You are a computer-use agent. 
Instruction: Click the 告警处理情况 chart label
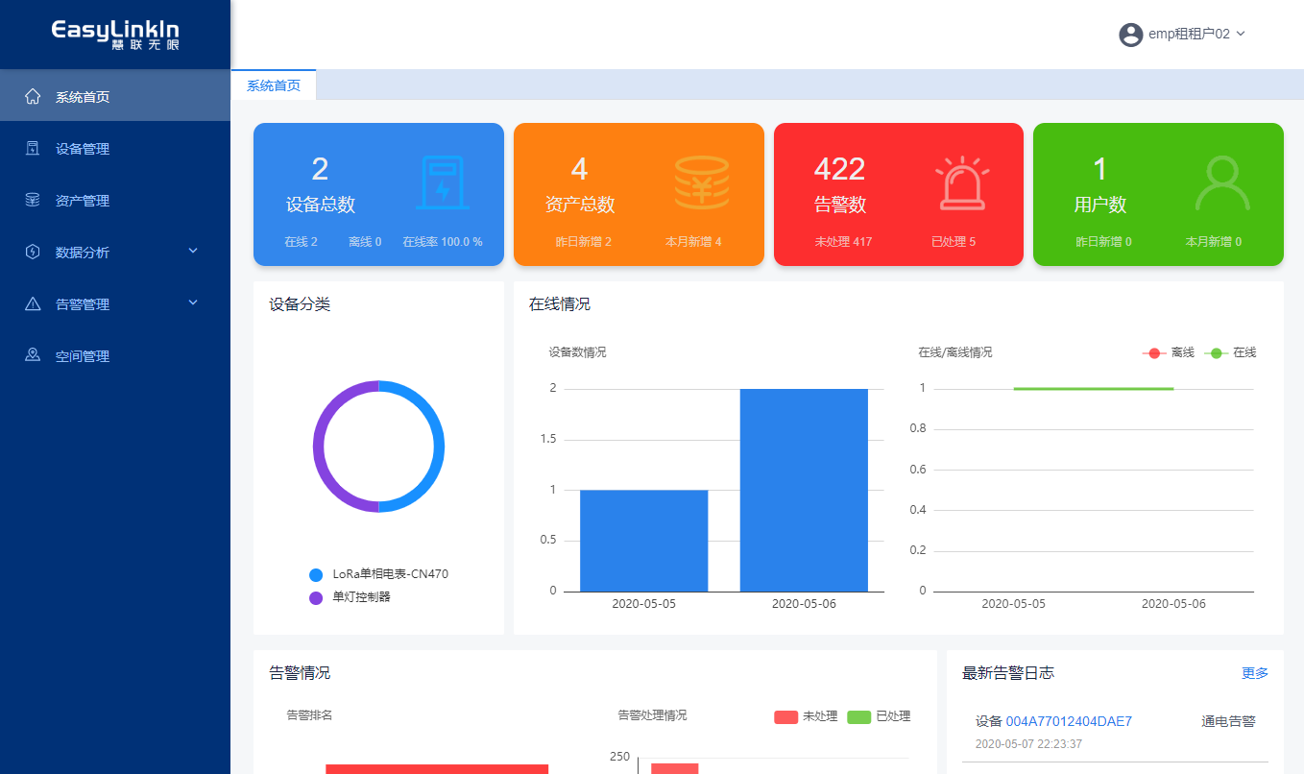click(x=652, y=715)
